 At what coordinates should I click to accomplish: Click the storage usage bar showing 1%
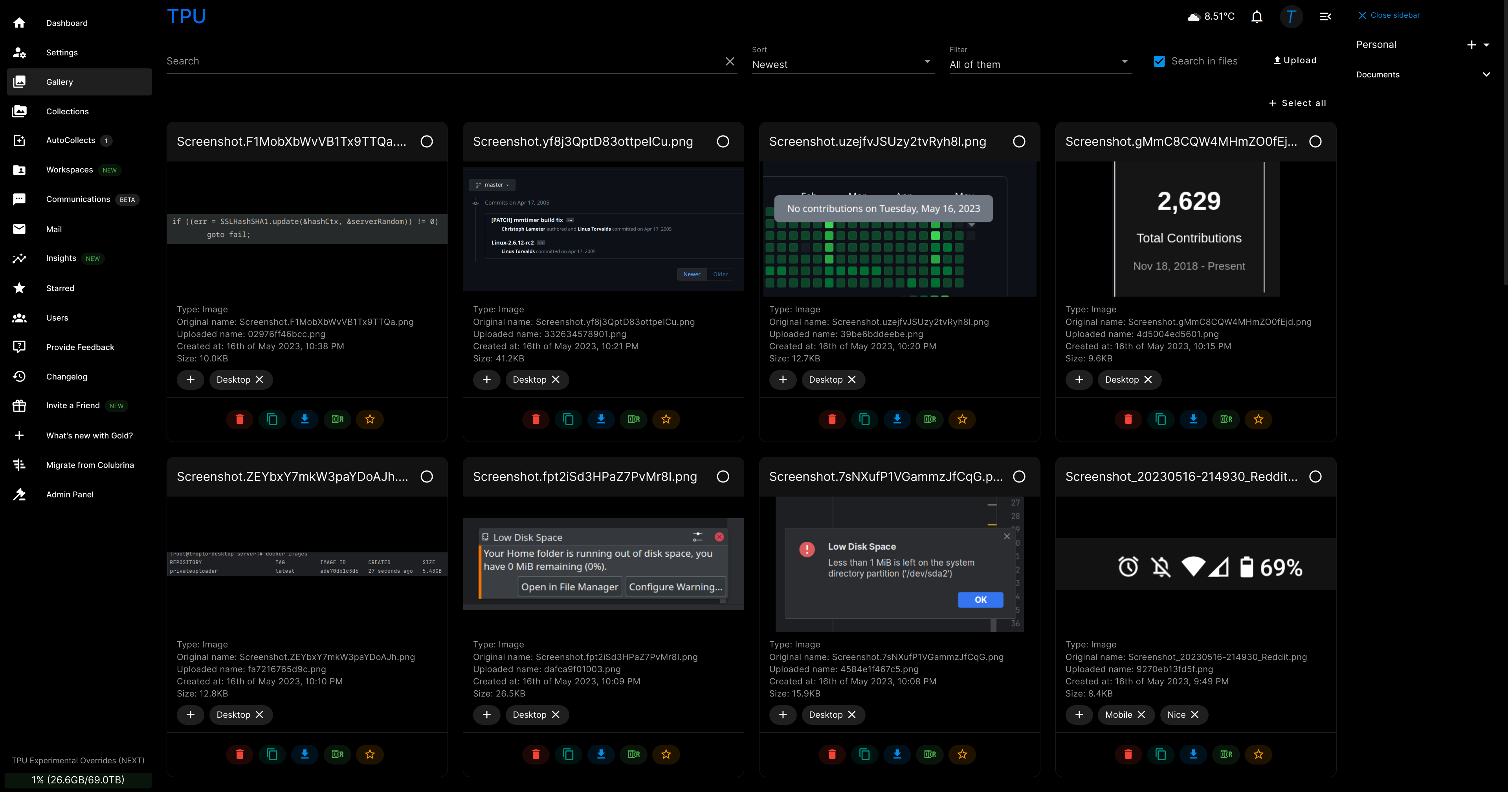tap(78, 780)
